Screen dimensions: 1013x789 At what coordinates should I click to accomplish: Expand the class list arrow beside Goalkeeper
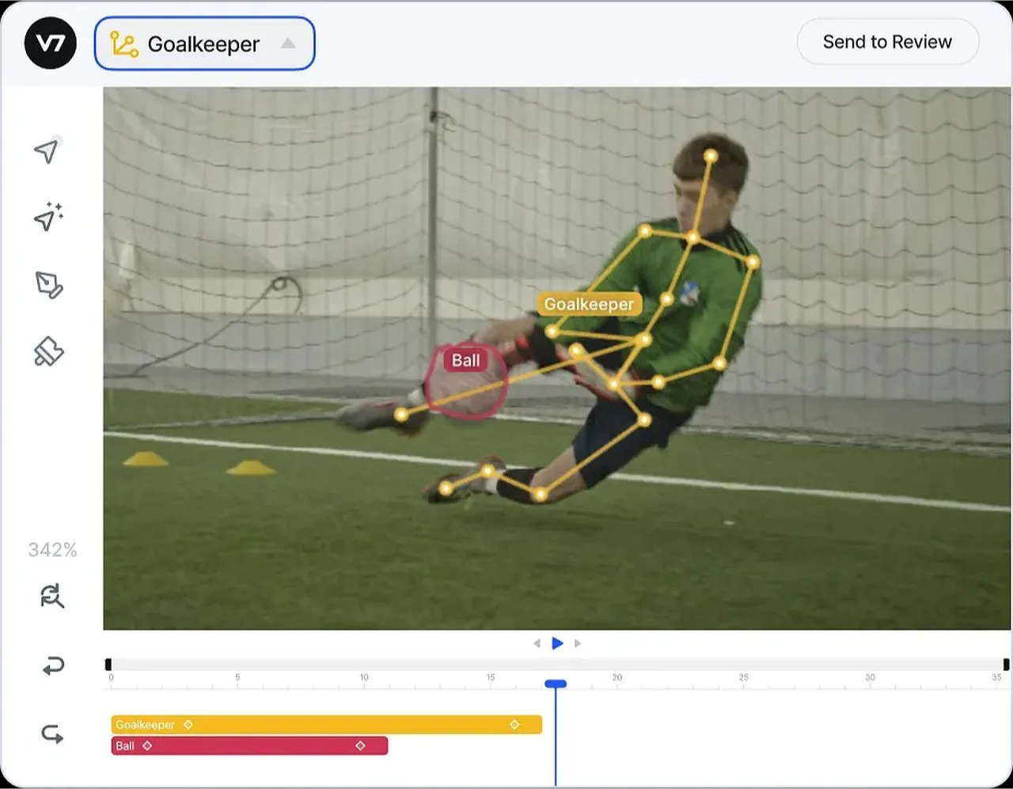[288, 44]
